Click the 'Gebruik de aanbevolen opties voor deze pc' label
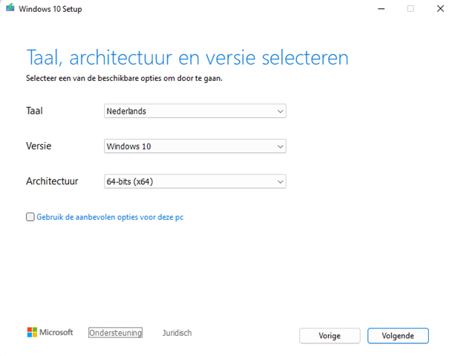This screenshot has width=449, height=356. (110, 217)
